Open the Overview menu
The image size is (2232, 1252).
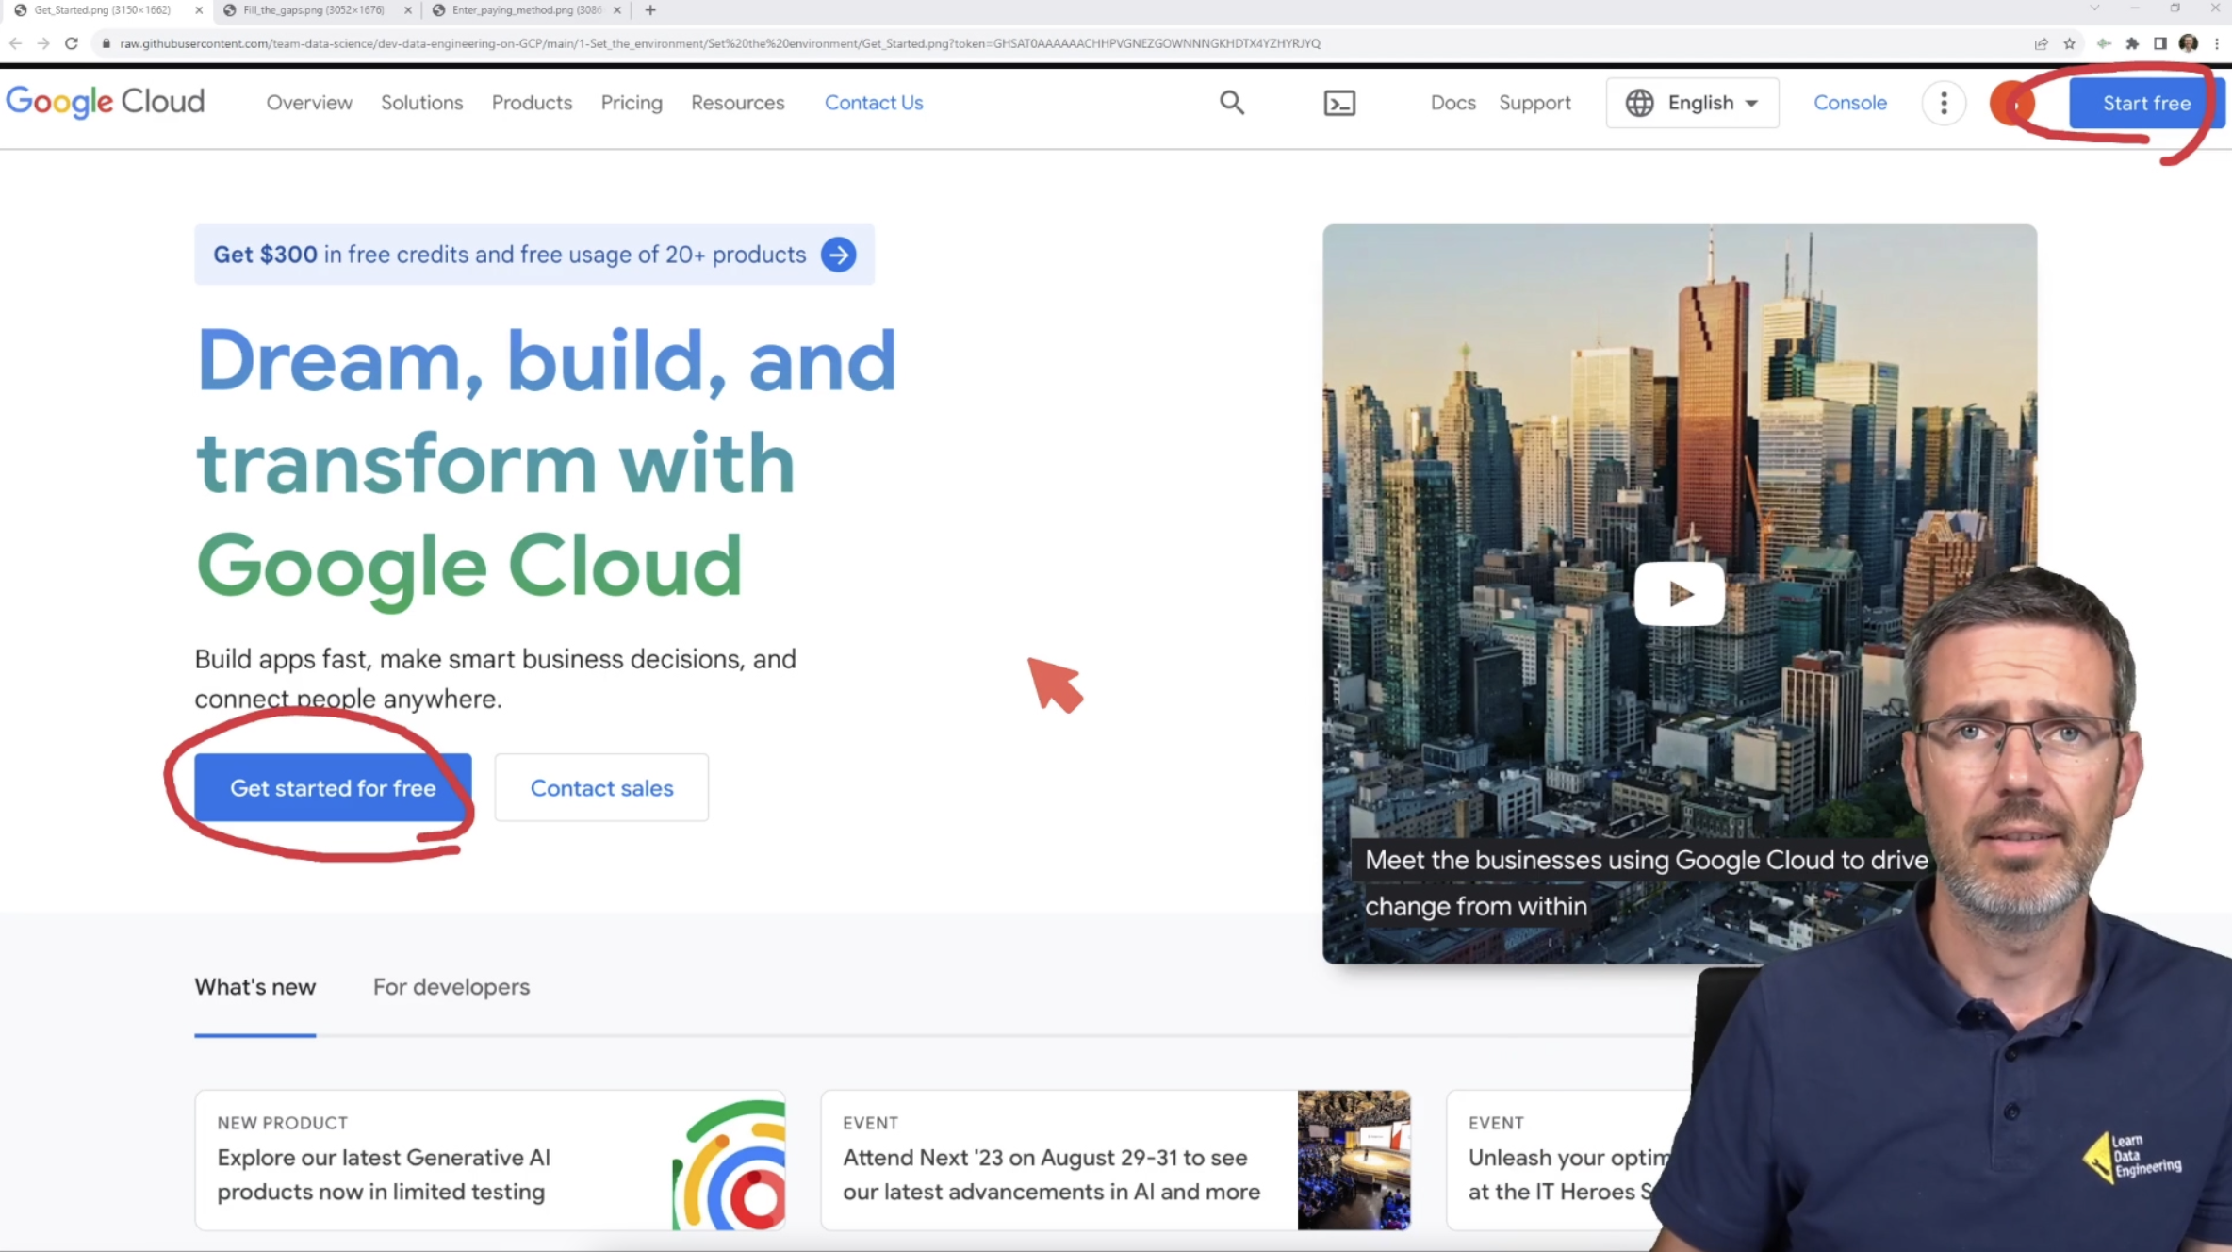click(x=309, y=103)
